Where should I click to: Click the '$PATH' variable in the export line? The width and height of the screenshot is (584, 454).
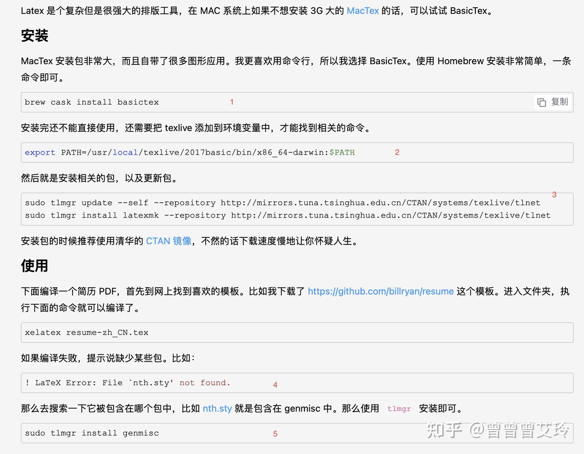click(342, 153)
